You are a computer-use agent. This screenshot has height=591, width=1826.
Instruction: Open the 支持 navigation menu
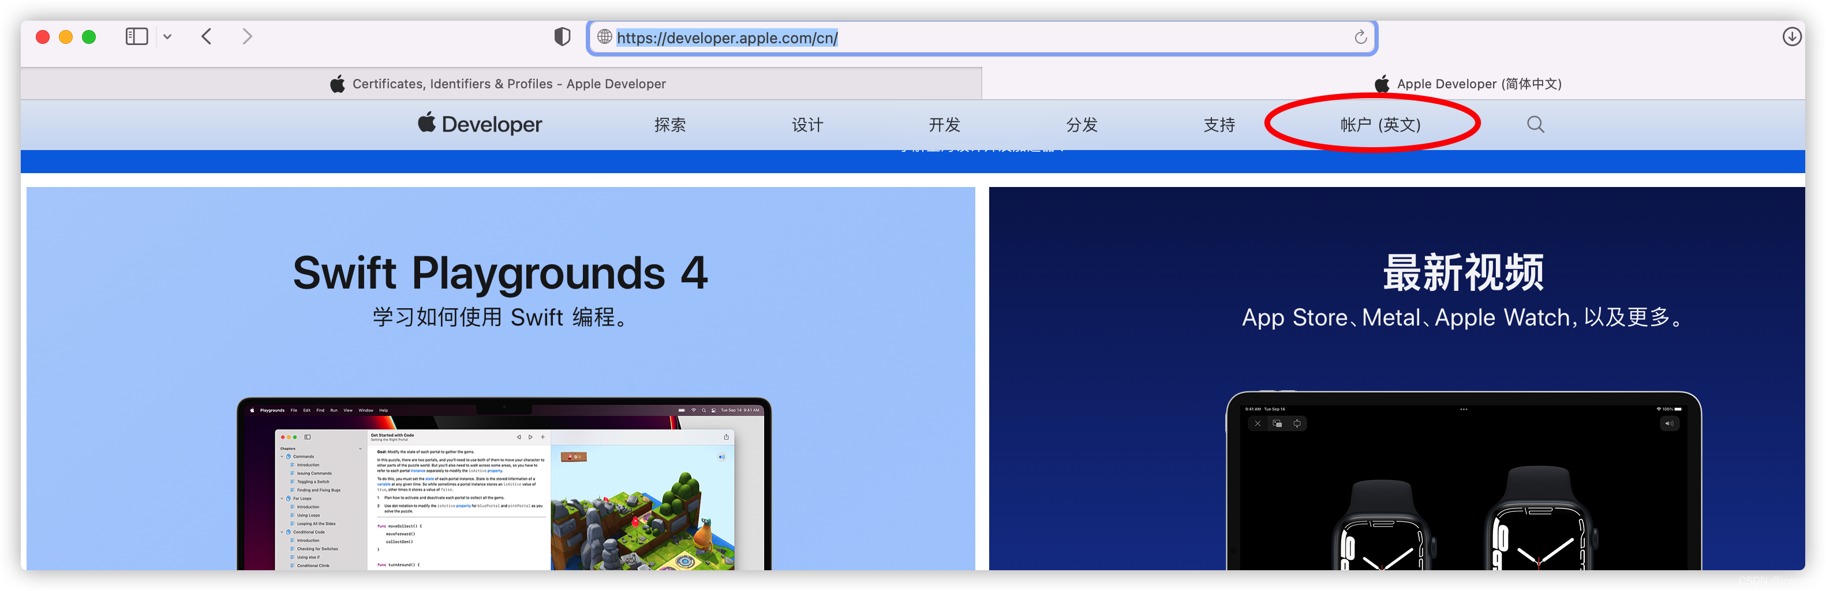tap(1219, 125)
